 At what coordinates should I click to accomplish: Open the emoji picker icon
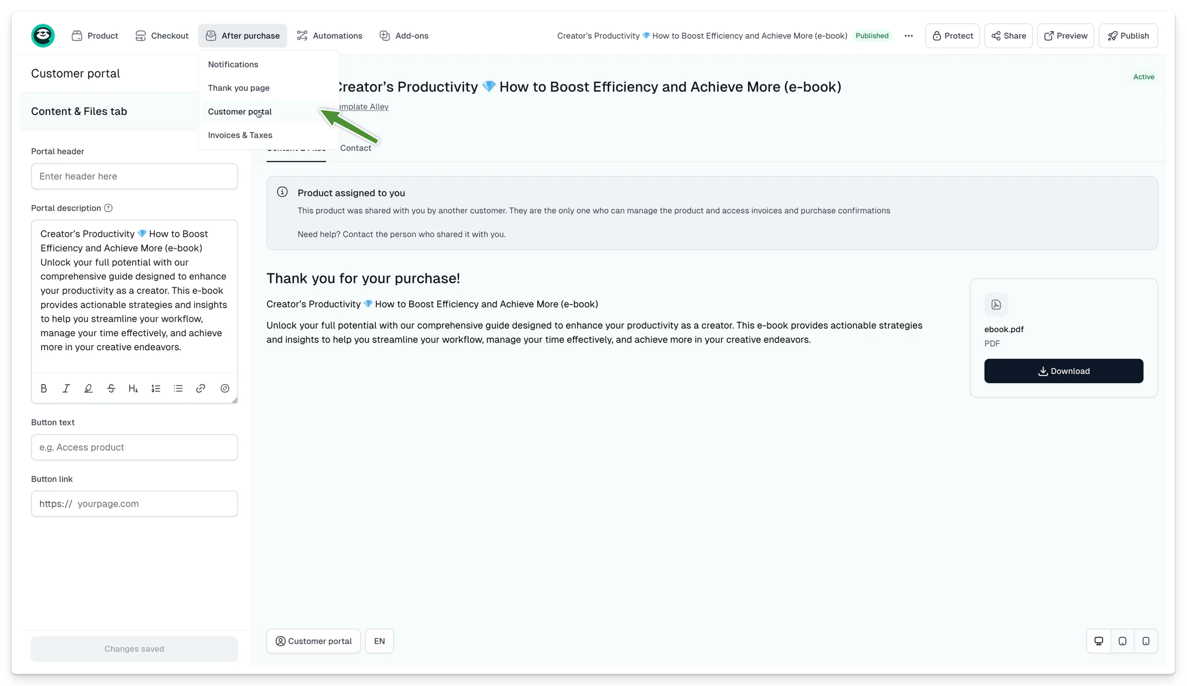225,389
